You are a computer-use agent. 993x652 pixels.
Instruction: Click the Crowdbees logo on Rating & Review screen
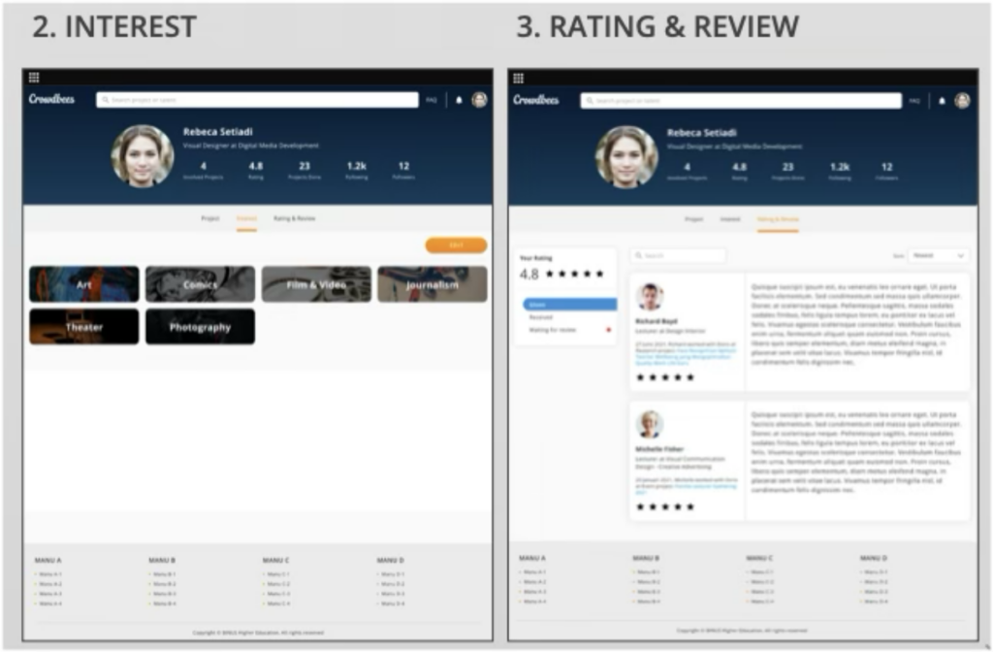coord(536,100)
